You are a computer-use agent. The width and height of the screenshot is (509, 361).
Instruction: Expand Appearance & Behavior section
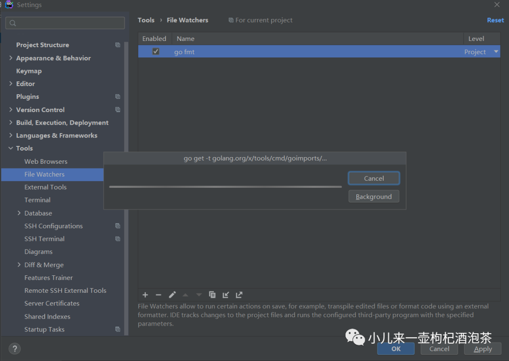point(11,58)
